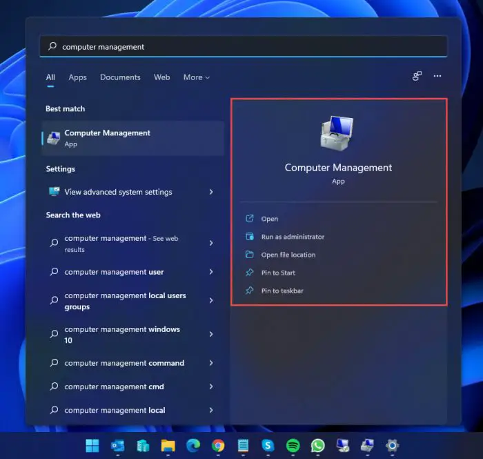Click the large Computer Management app icon

337,133
